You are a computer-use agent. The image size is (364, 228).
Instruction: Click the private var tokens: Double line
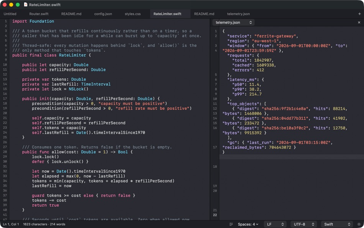tap(54, 79)
